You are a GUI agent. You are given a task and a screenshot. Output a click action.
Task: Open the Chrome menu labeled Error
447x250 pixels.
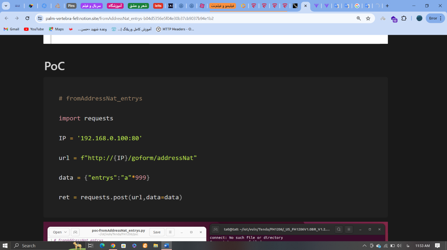click(435, 18)
